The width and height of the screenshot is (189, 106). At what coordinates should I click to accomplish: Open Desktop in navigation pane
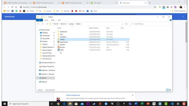click(45, 33)
